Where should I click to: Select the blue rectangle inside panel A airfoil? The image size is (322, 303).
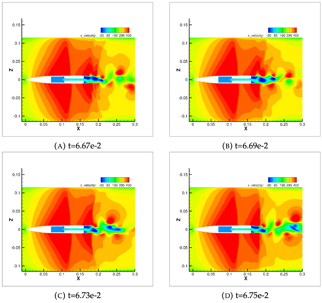pos(57,79)
